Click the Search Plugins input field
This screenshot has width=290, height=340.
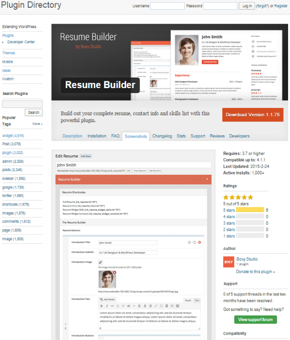22,104
